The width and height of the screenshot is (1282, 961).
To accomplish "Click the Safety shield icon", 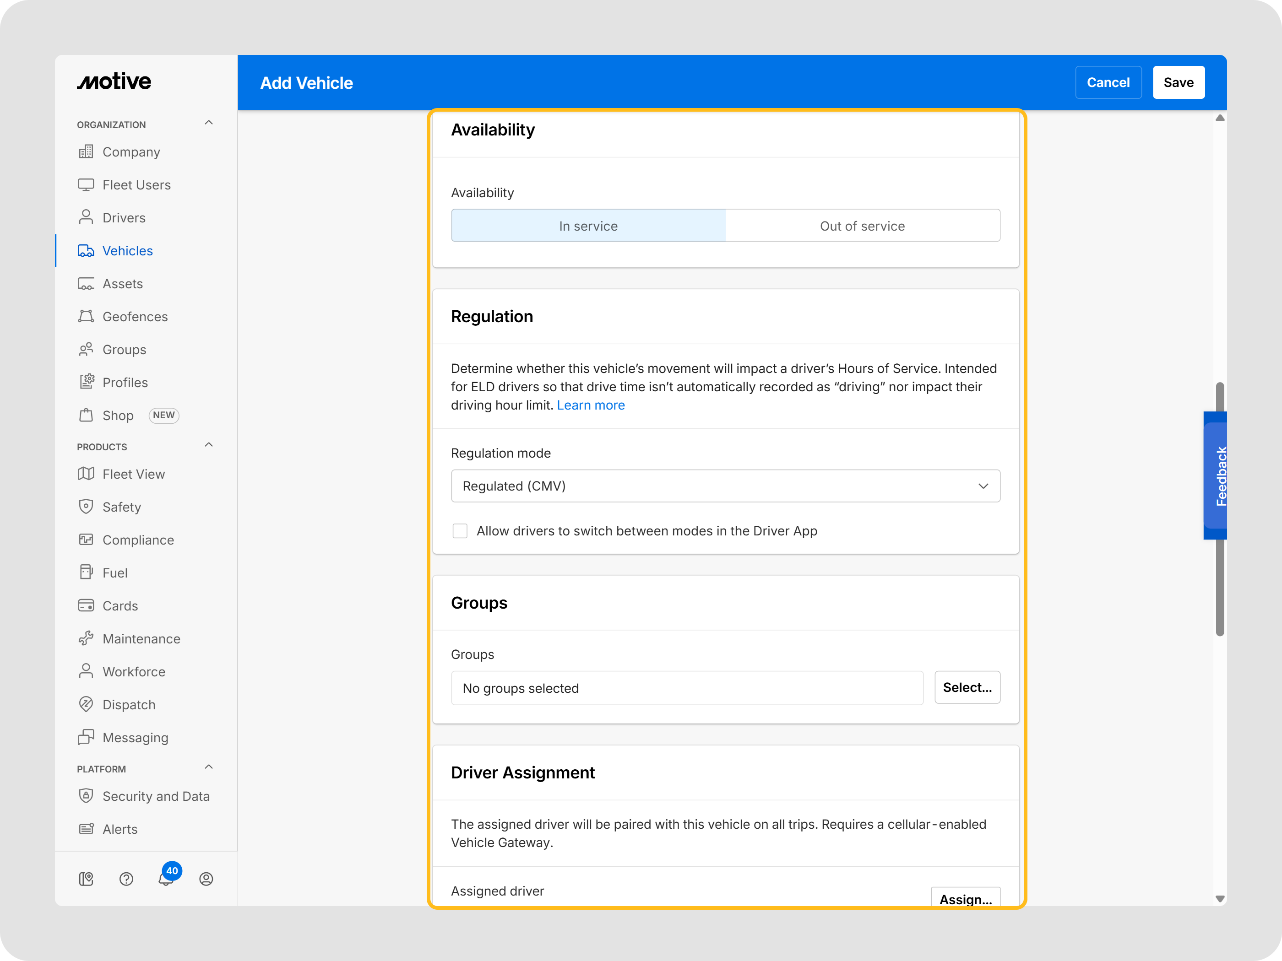I will [x=86, y=507].
